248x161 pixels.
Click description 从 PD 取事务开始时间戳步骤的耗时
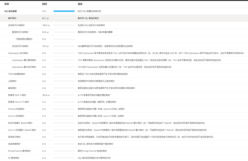(94, 95)
